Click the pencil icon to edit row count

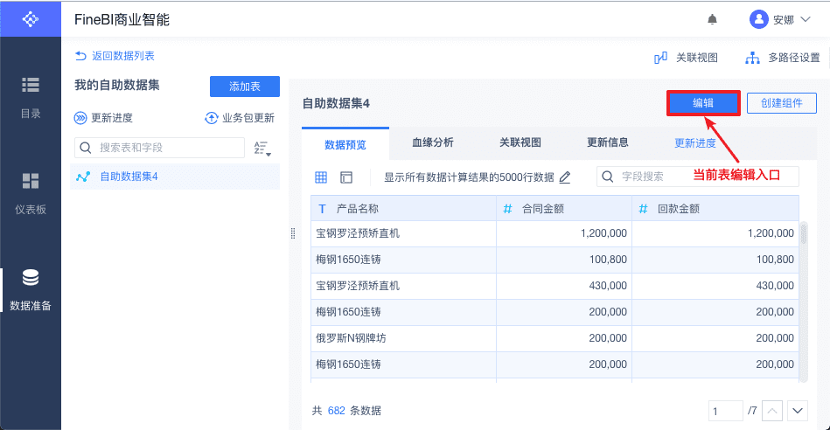pyautogui.click(x=565, y=177)
